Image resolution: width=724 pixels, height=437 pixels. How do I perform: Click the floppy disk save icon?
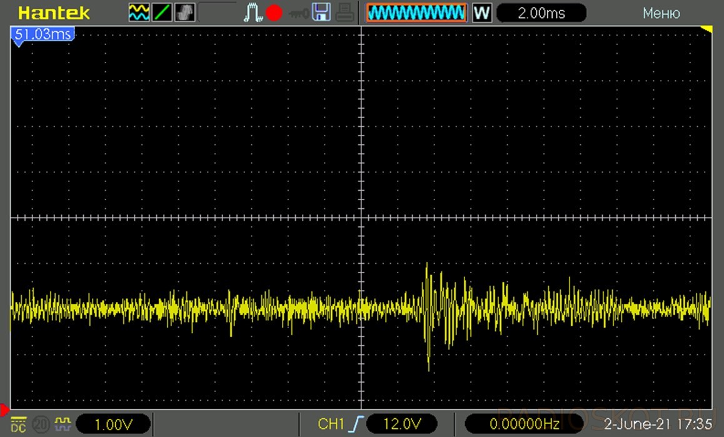point(321,13)
